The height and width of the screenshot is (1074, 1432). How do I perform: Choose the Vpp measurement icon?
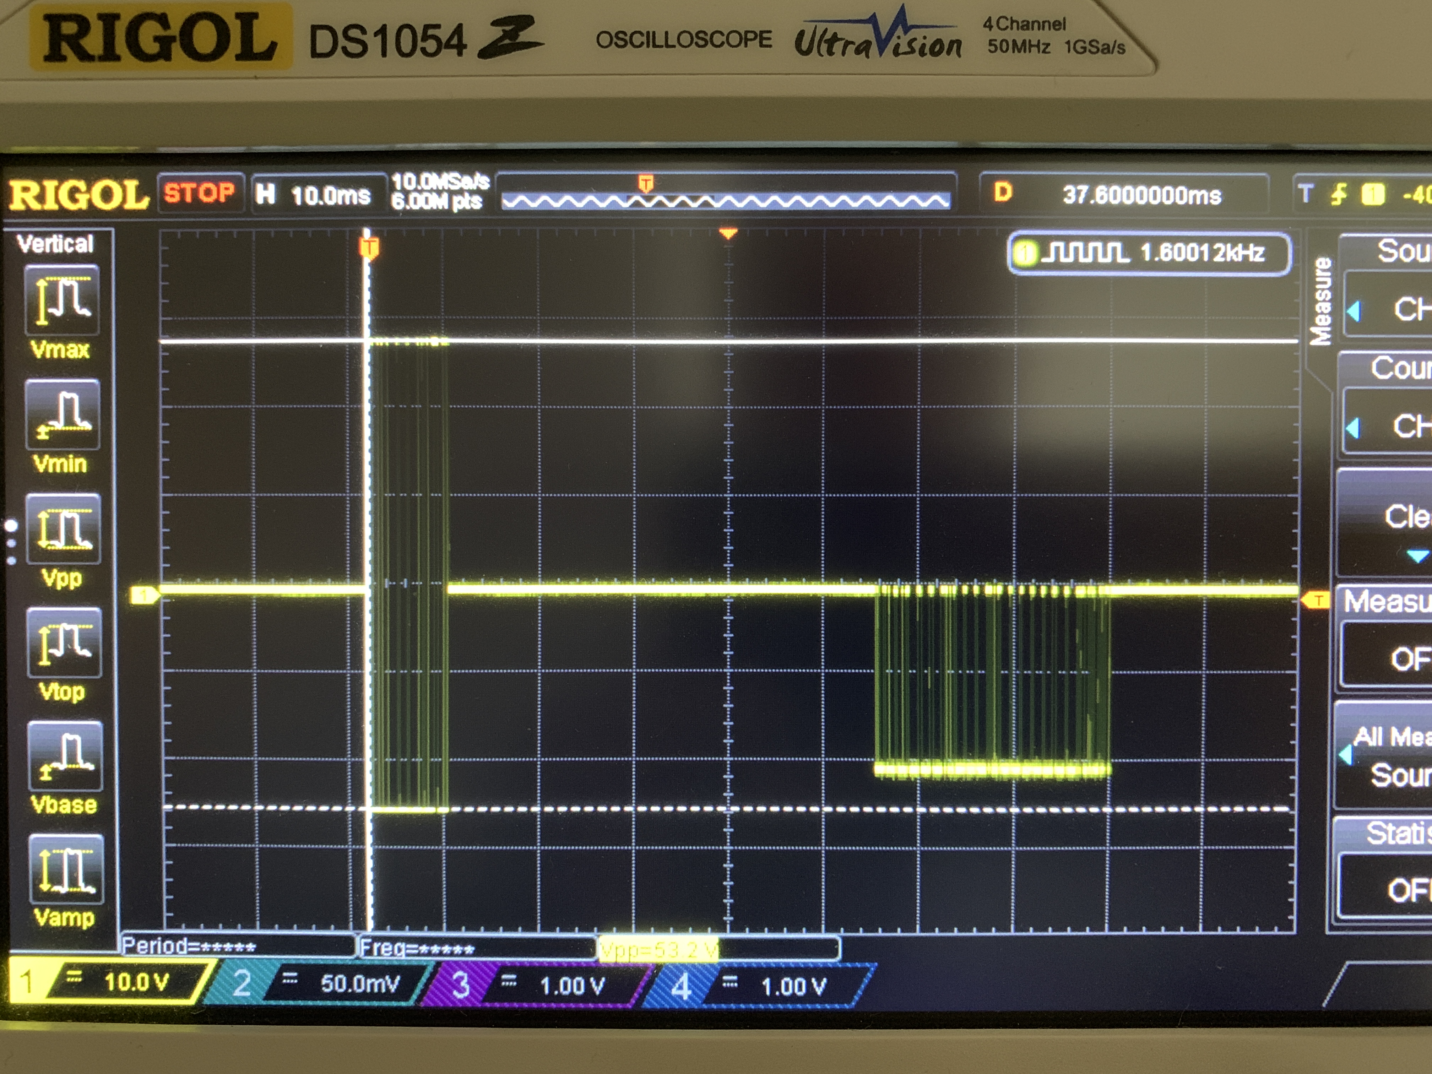pyautogui.click(x=63, y=529)
